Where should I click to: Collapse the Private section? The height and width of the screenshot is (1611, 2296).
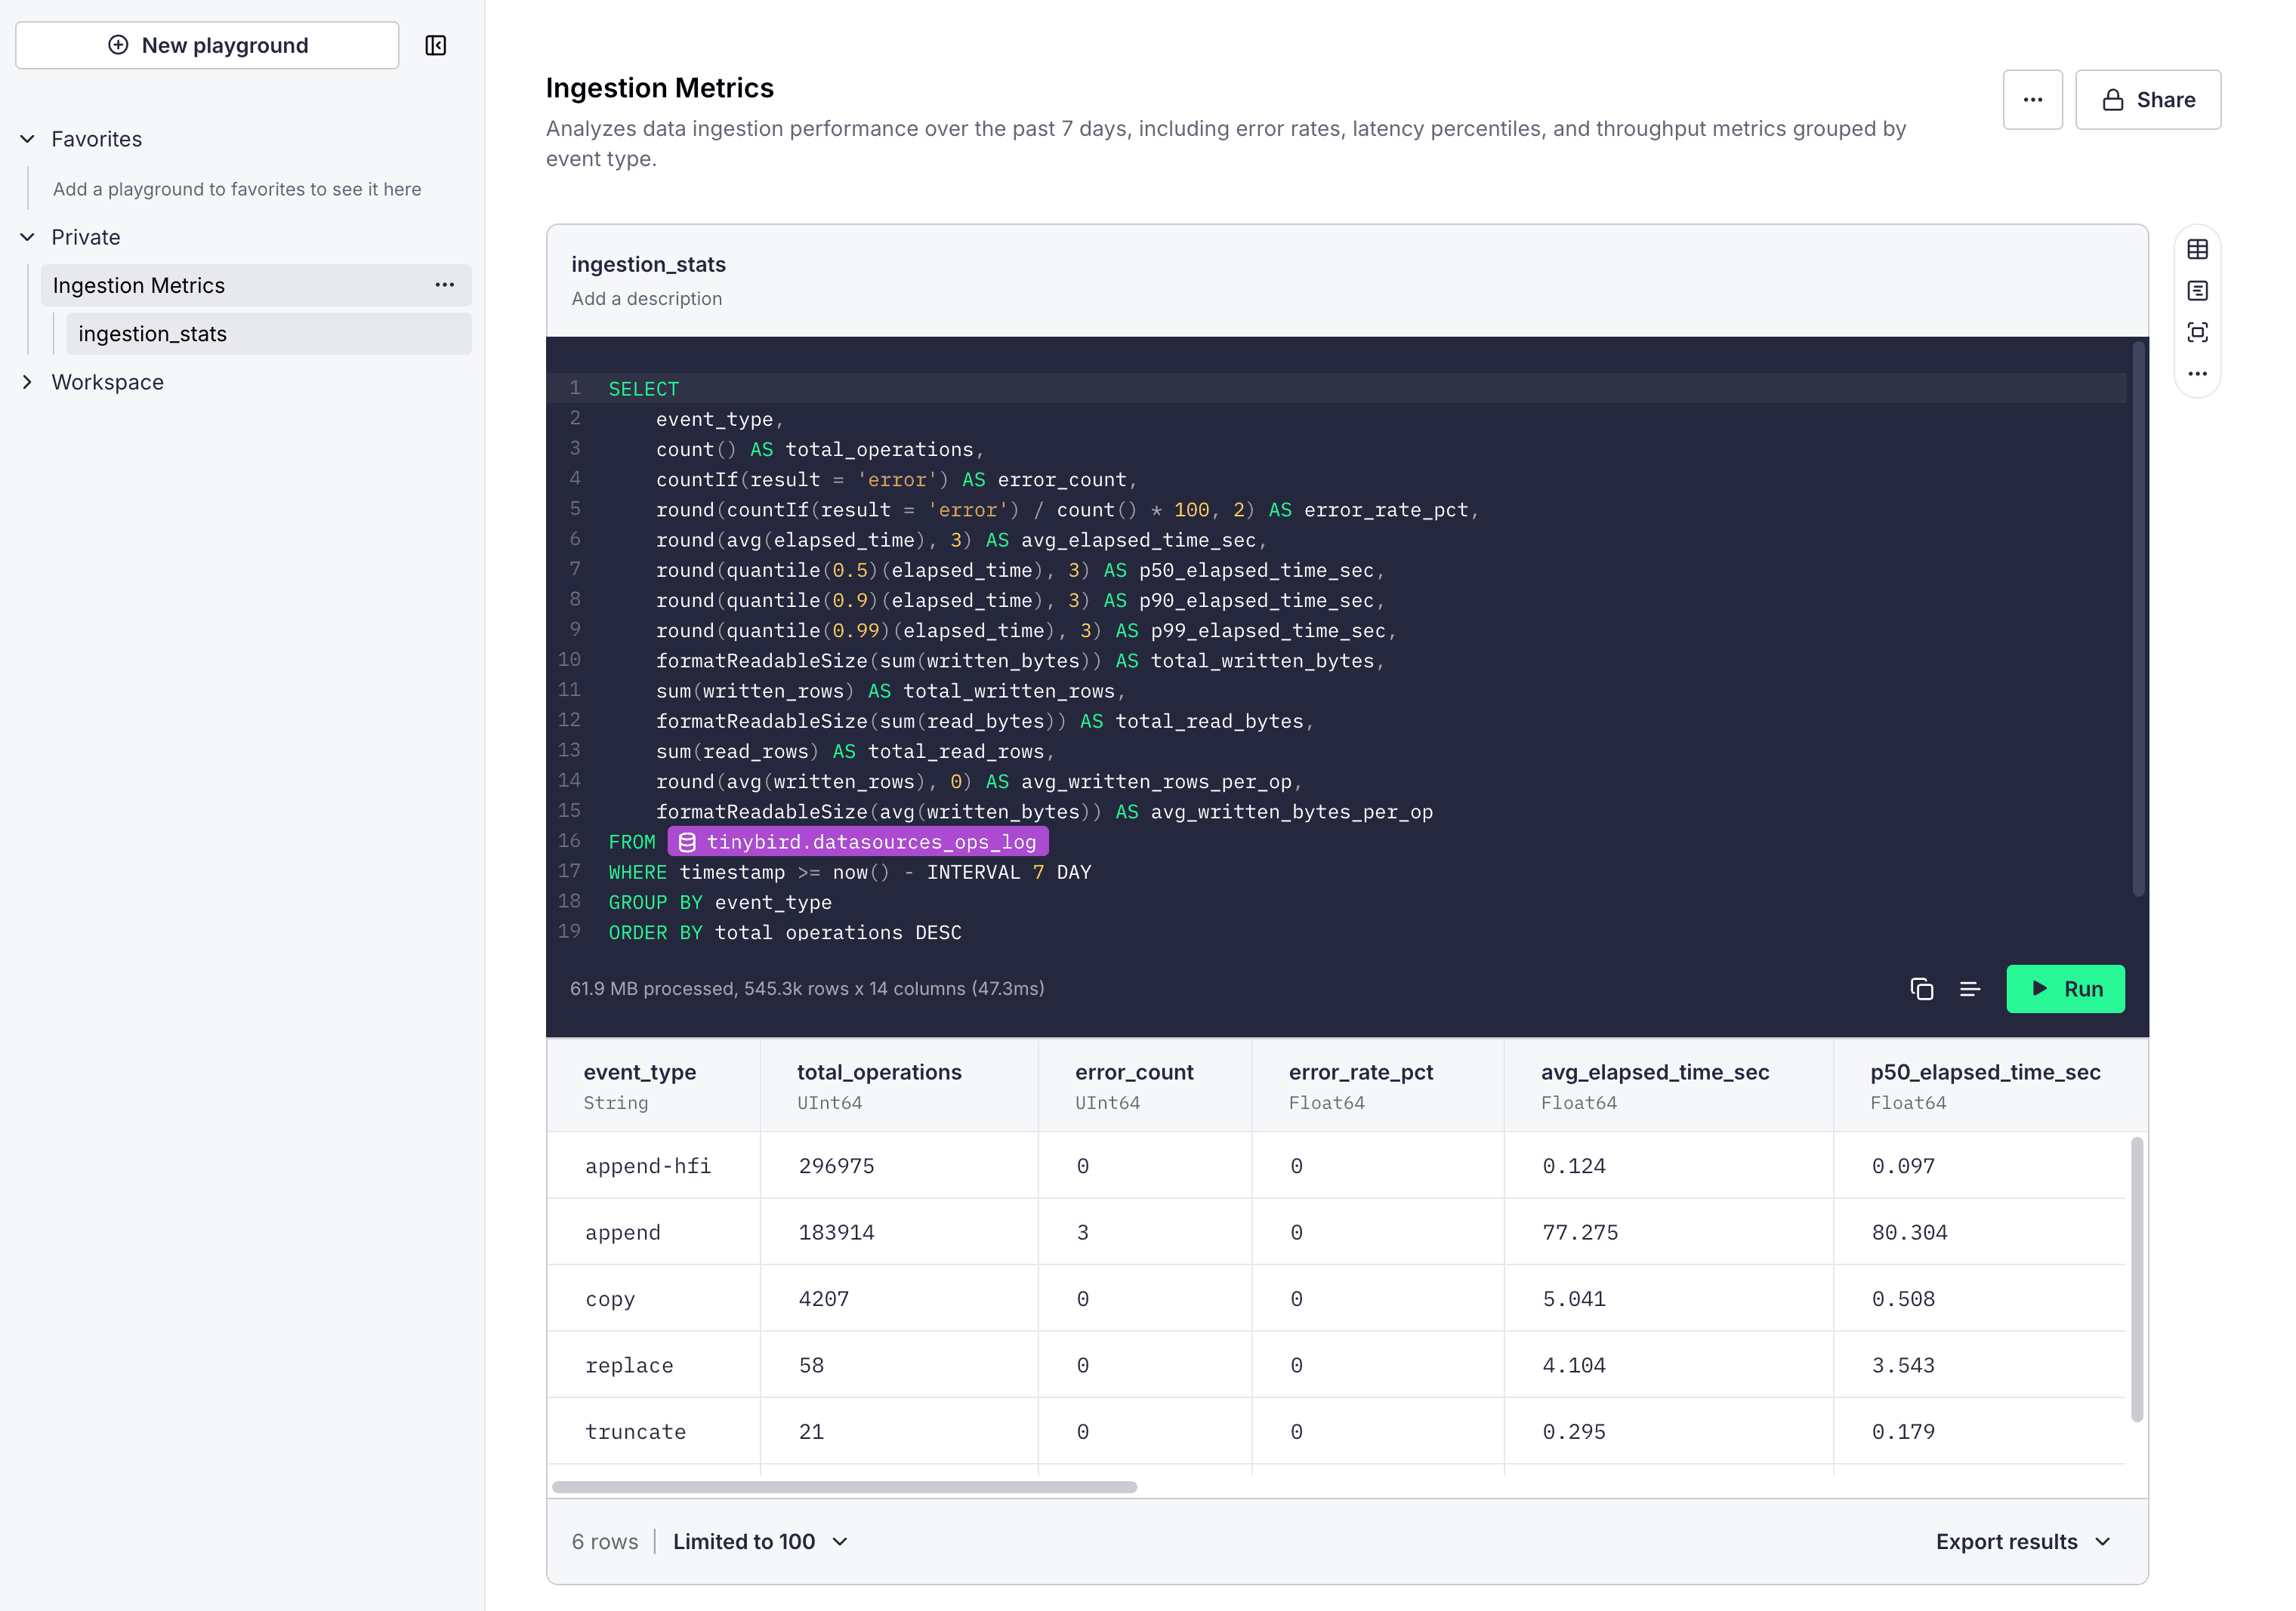tap(27, 237)
